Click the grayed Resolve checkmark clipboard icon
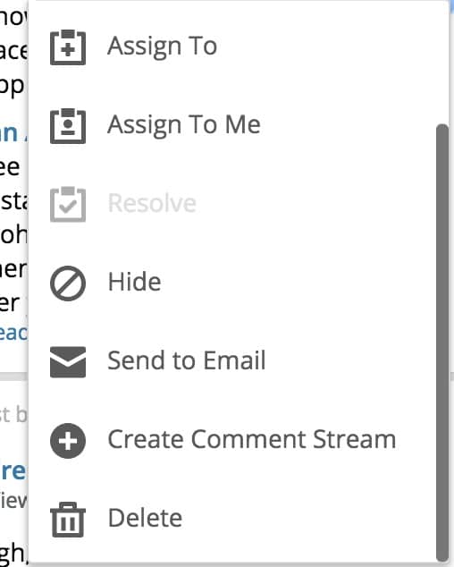Viewport: 454px width, 567px height. [68, 204]
